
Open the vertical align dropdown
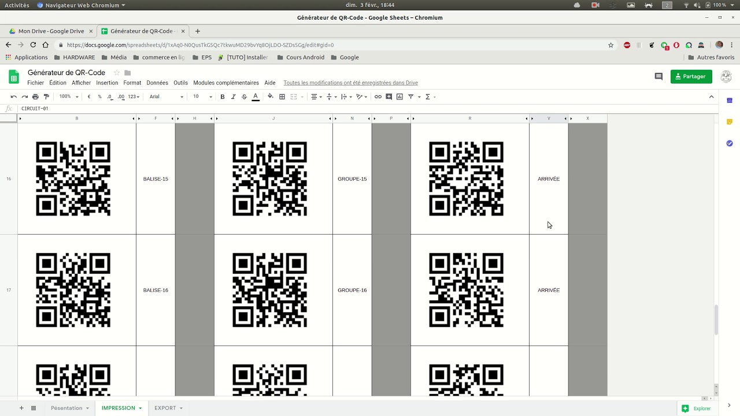(331, 96)
